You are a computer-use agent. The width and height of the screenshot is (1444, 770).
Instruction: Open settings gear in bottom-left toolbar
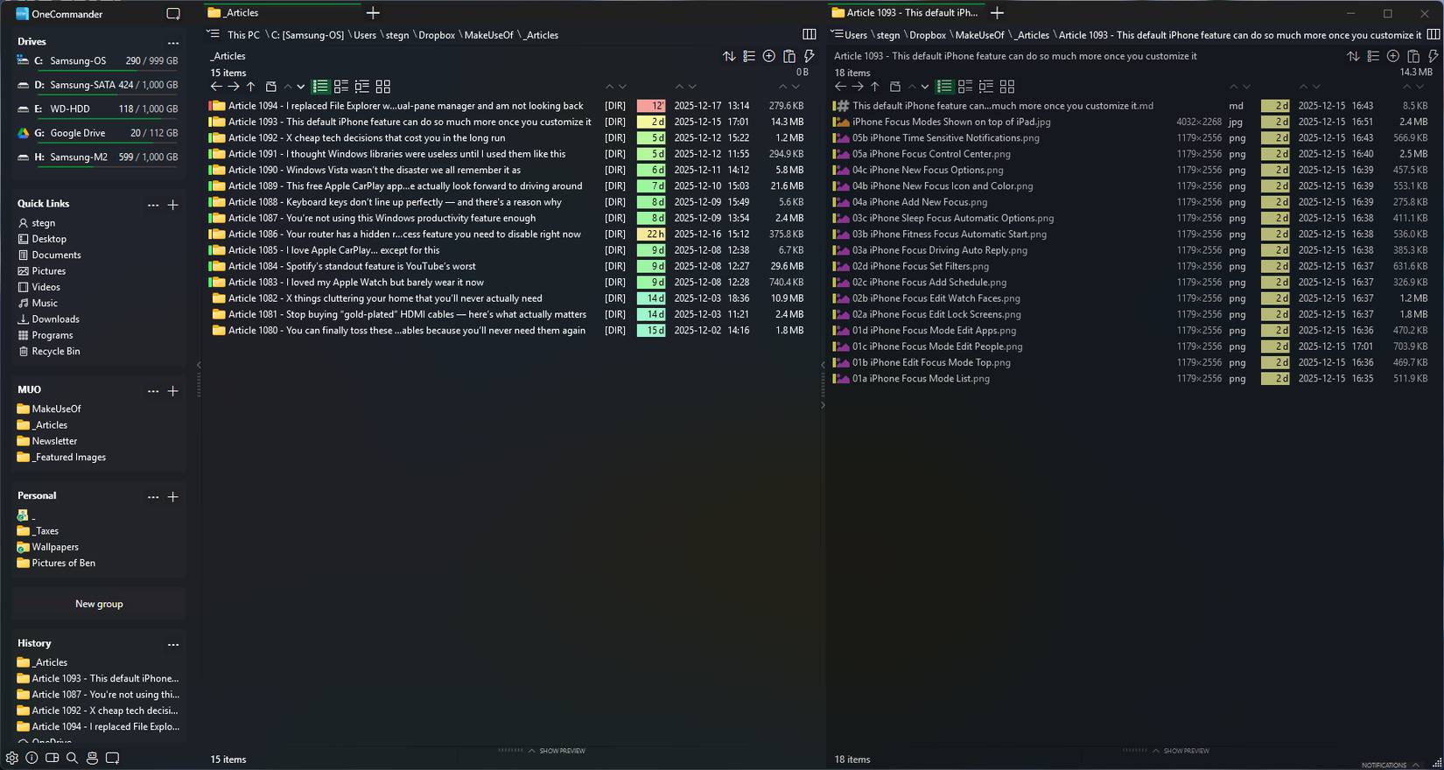coord(12,758)
